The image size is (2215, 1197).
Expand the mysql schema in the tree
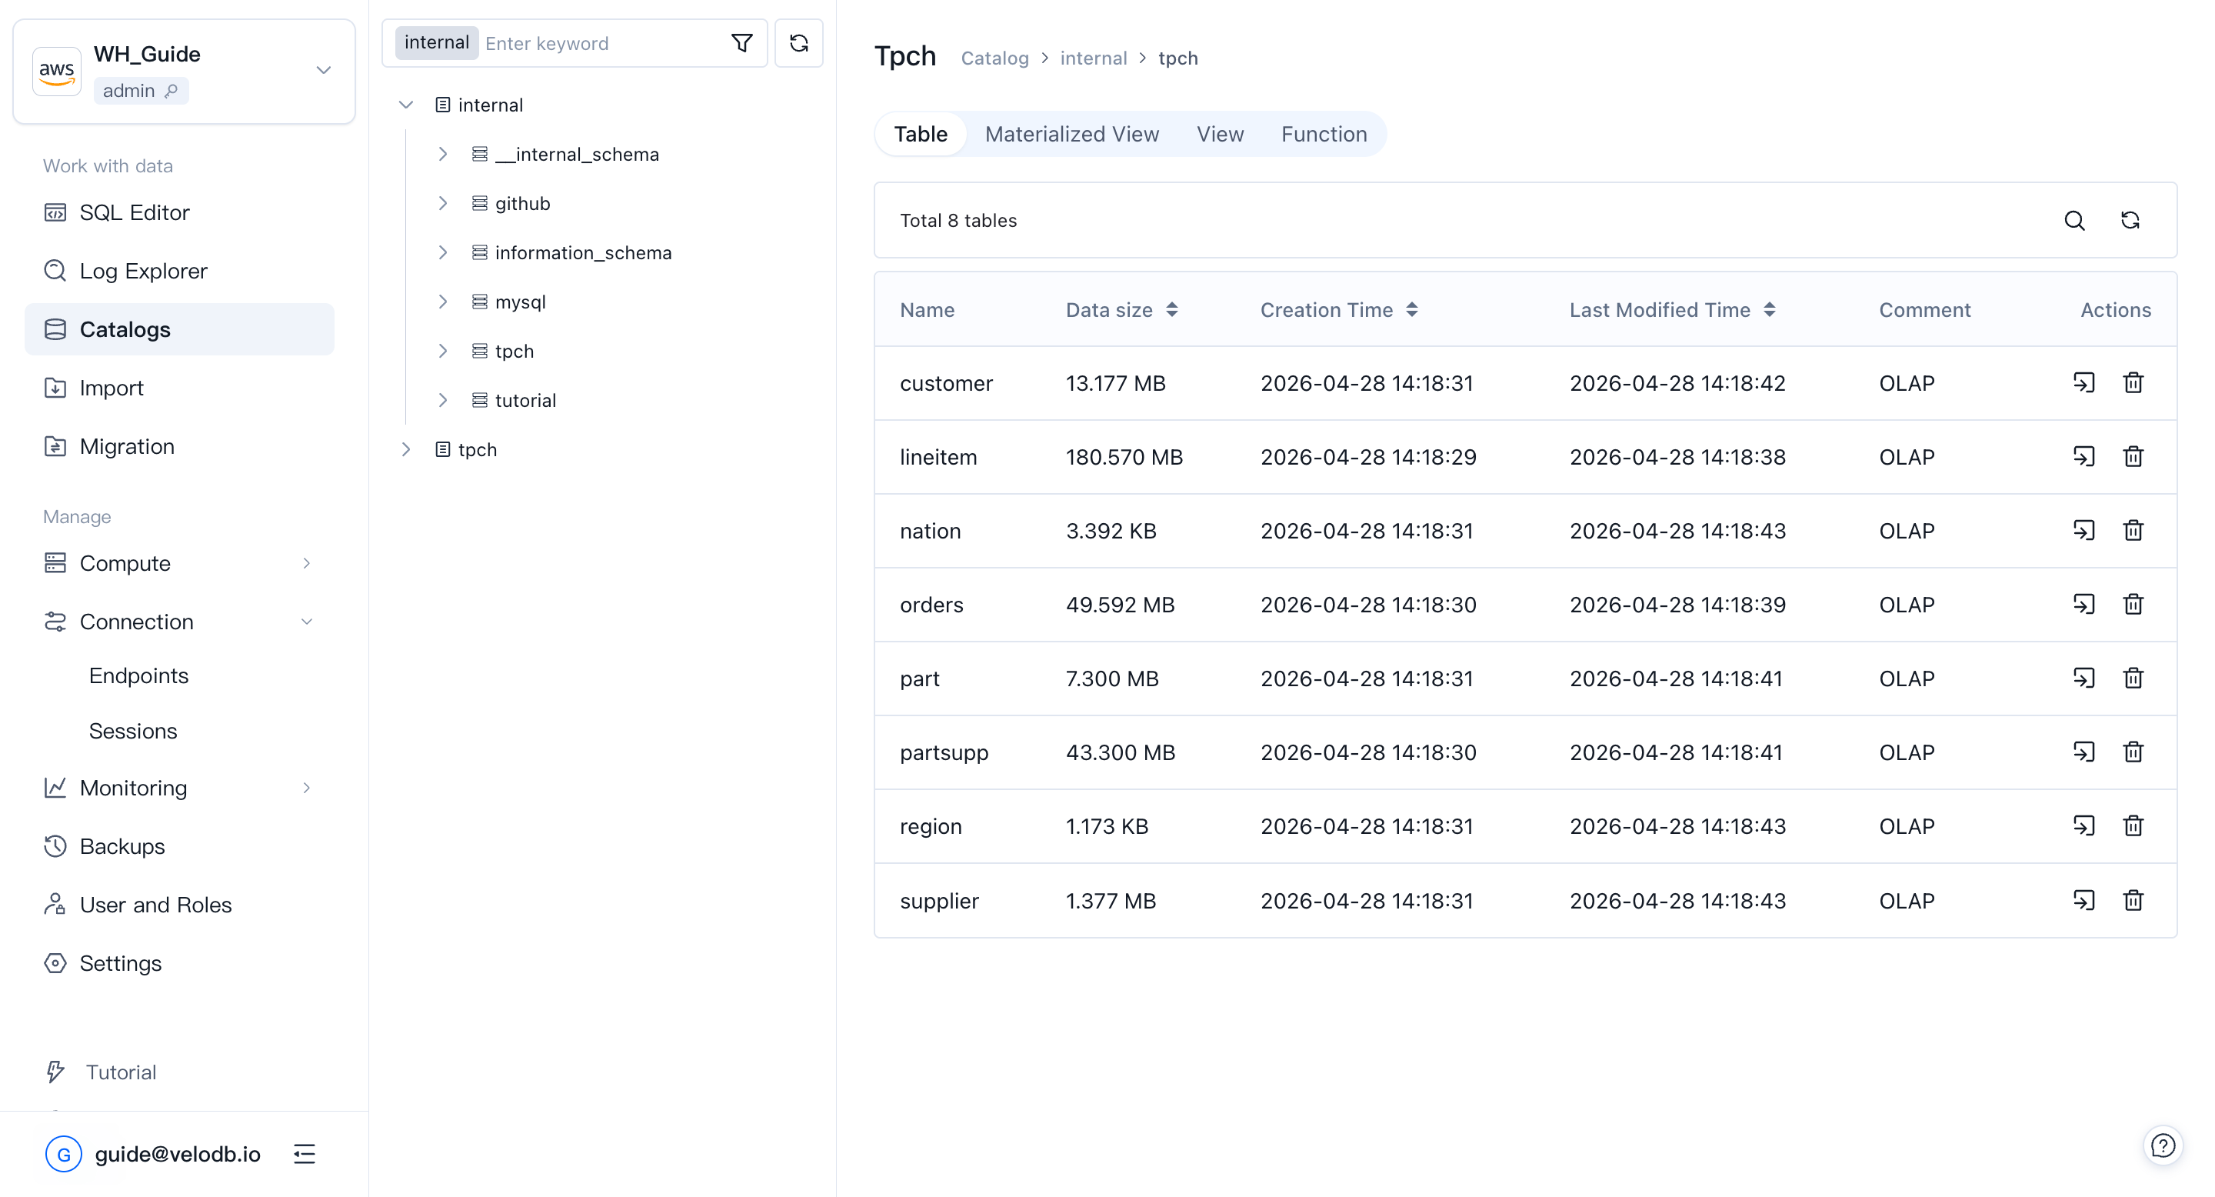[x=443, y=301]
